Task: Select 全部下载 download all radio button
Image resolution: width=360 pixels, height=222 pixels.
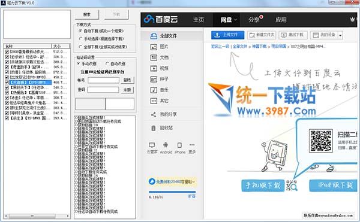Action: pyautogui.click(x=80, y=47)
